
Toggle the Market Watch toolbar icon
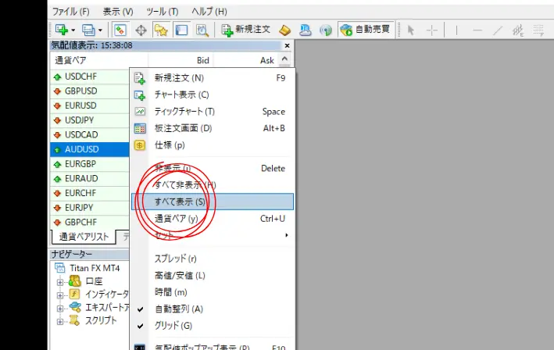pos(120,30)
